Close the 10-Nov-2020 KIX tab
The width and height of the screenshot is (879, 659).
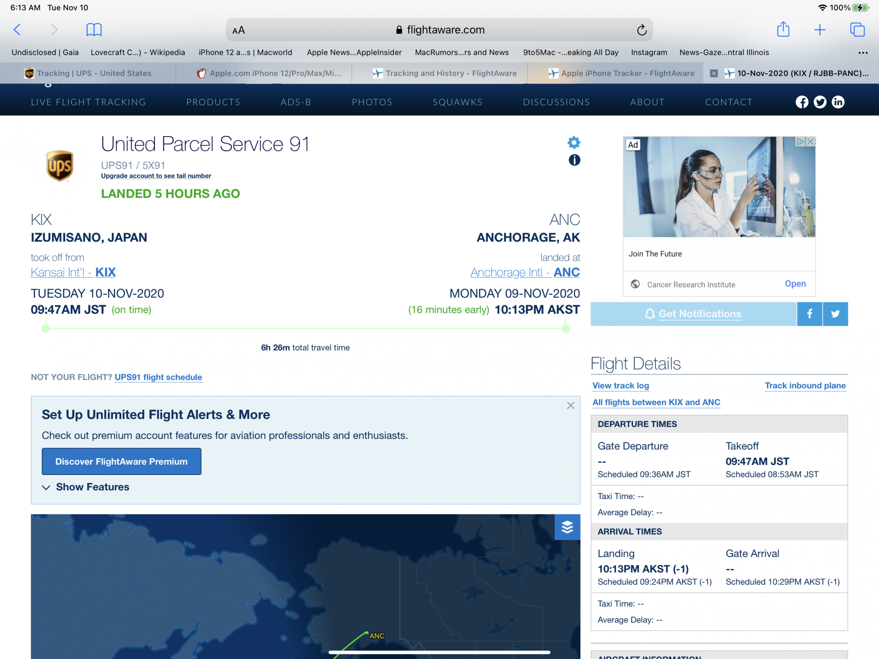[x=714, y=73]
